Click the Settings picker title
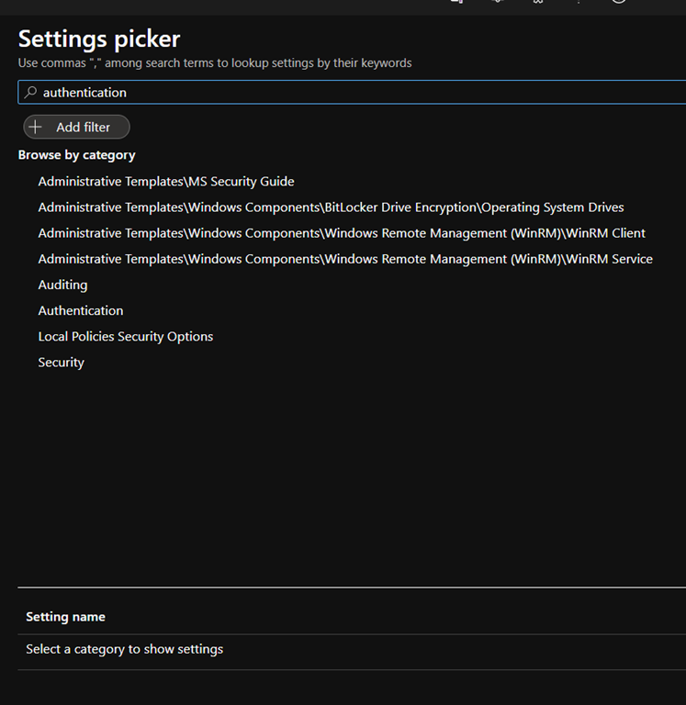686x705 pixels. pyautogui.click(x=99, y=39)
